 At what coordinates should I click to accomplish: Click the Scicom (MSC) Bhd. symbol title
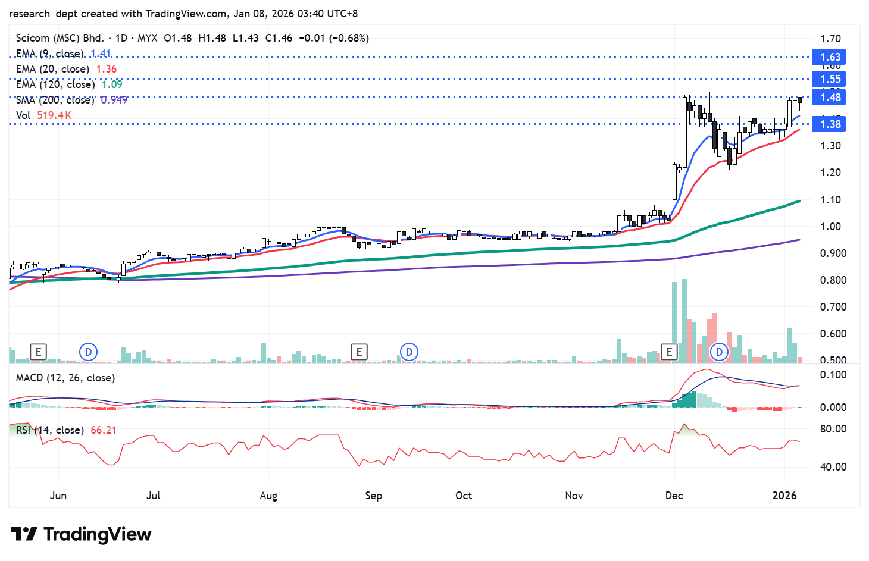[60, 38]
